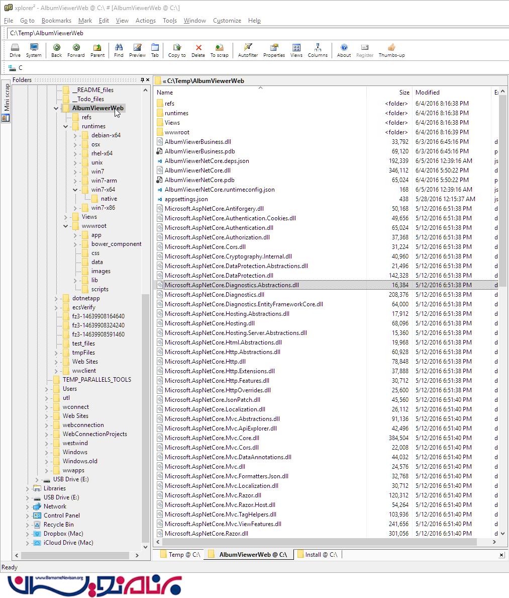Expand the Control Panel tree node
The width and height of the screenshot is (509, 598).
click(28, 516)
